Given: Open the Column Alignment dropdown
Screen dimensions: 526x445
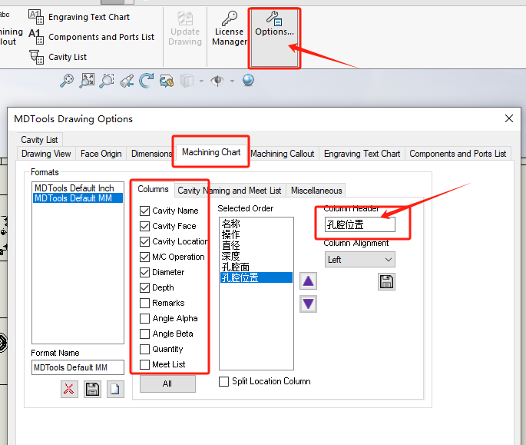Looking at the screenshot, I should (360, 260).
